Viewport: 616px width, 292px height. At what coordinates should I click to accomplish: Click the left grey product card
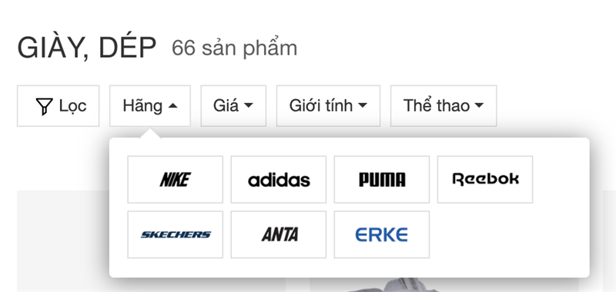(x=63, y=241)
